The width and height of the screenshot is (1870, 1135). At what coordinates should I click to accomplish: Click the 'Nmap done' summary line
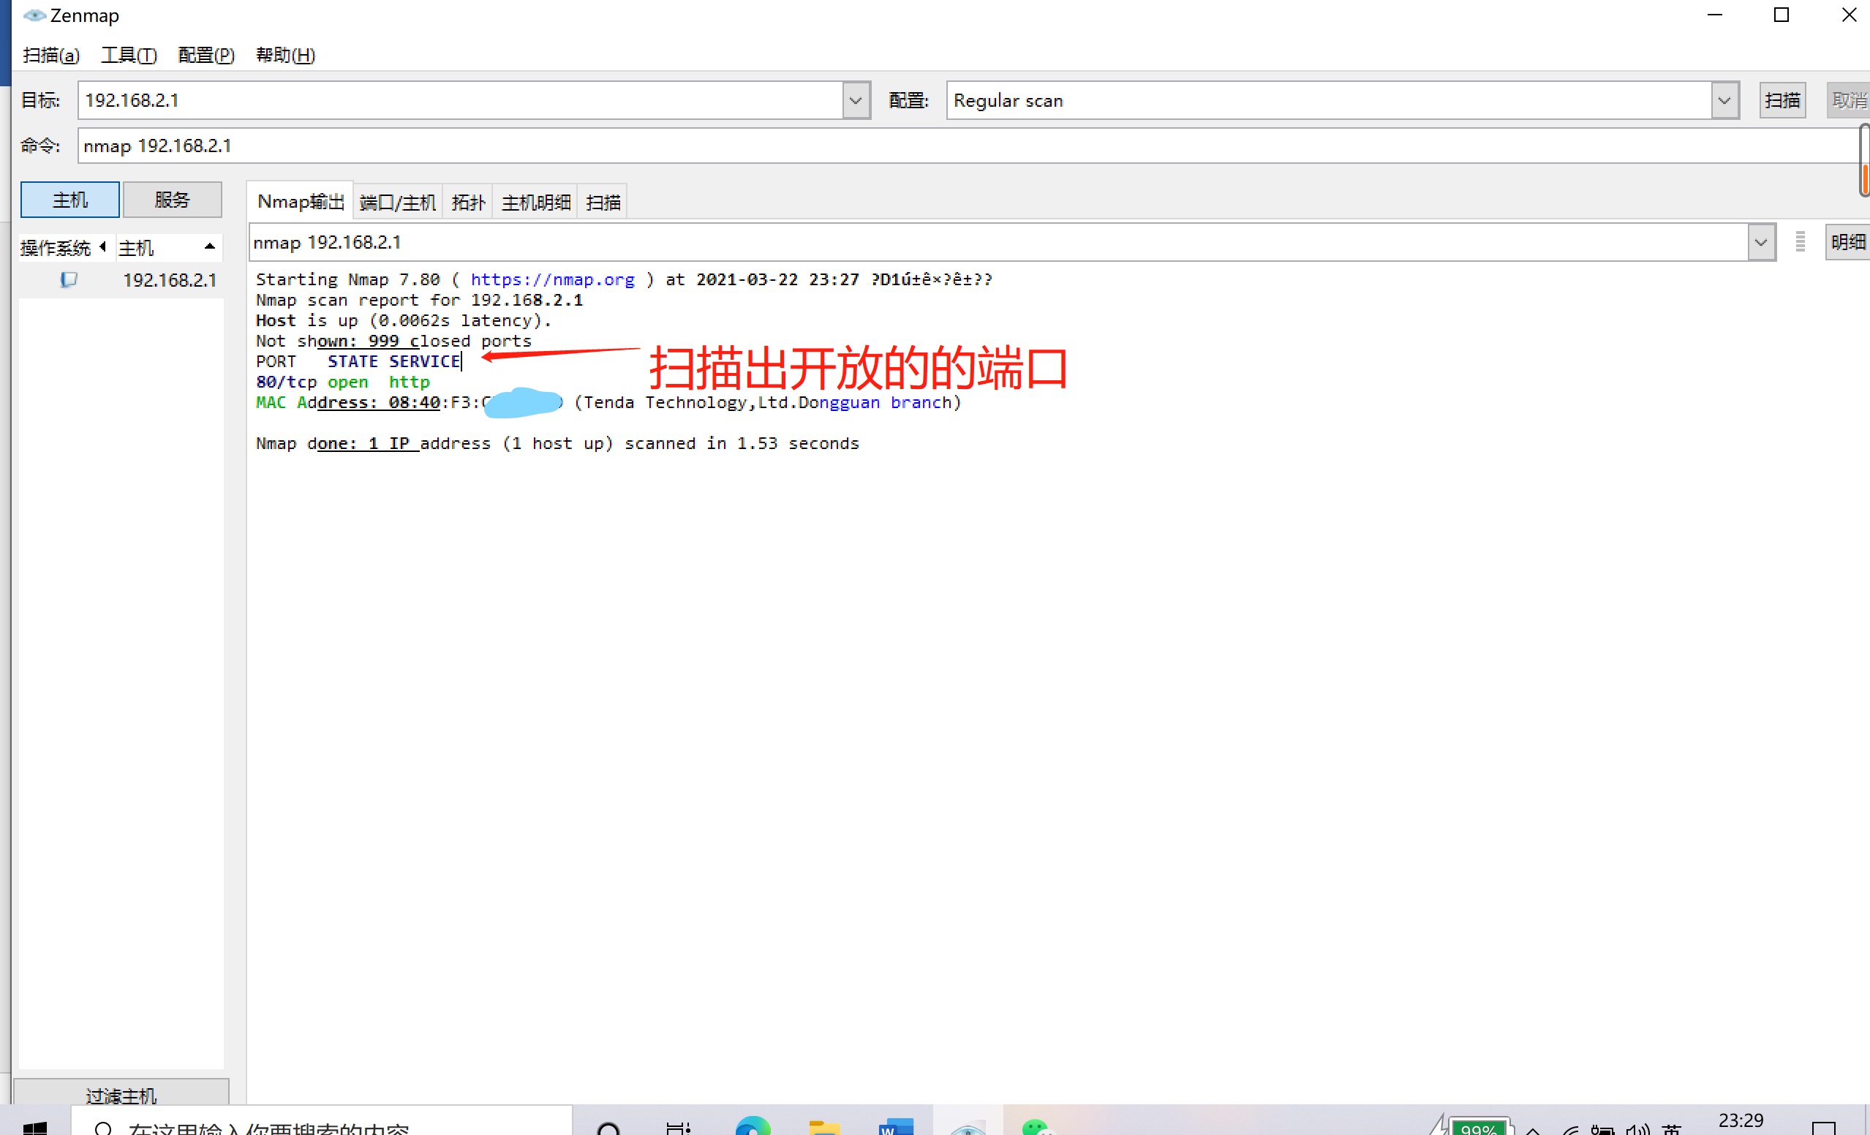pos(558,443)
